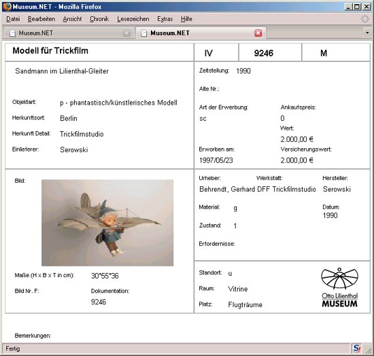Click the Raum value Vitrine
The image size is (374, 356).
(238, 289)
